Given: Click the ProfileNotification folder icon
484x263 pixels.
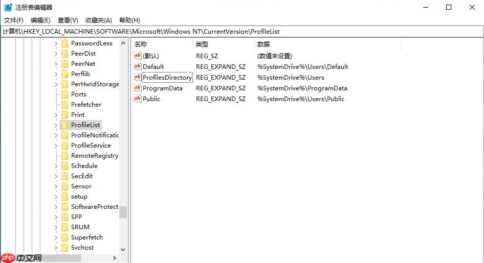Looking at the screenshot, I should point(64,135).
